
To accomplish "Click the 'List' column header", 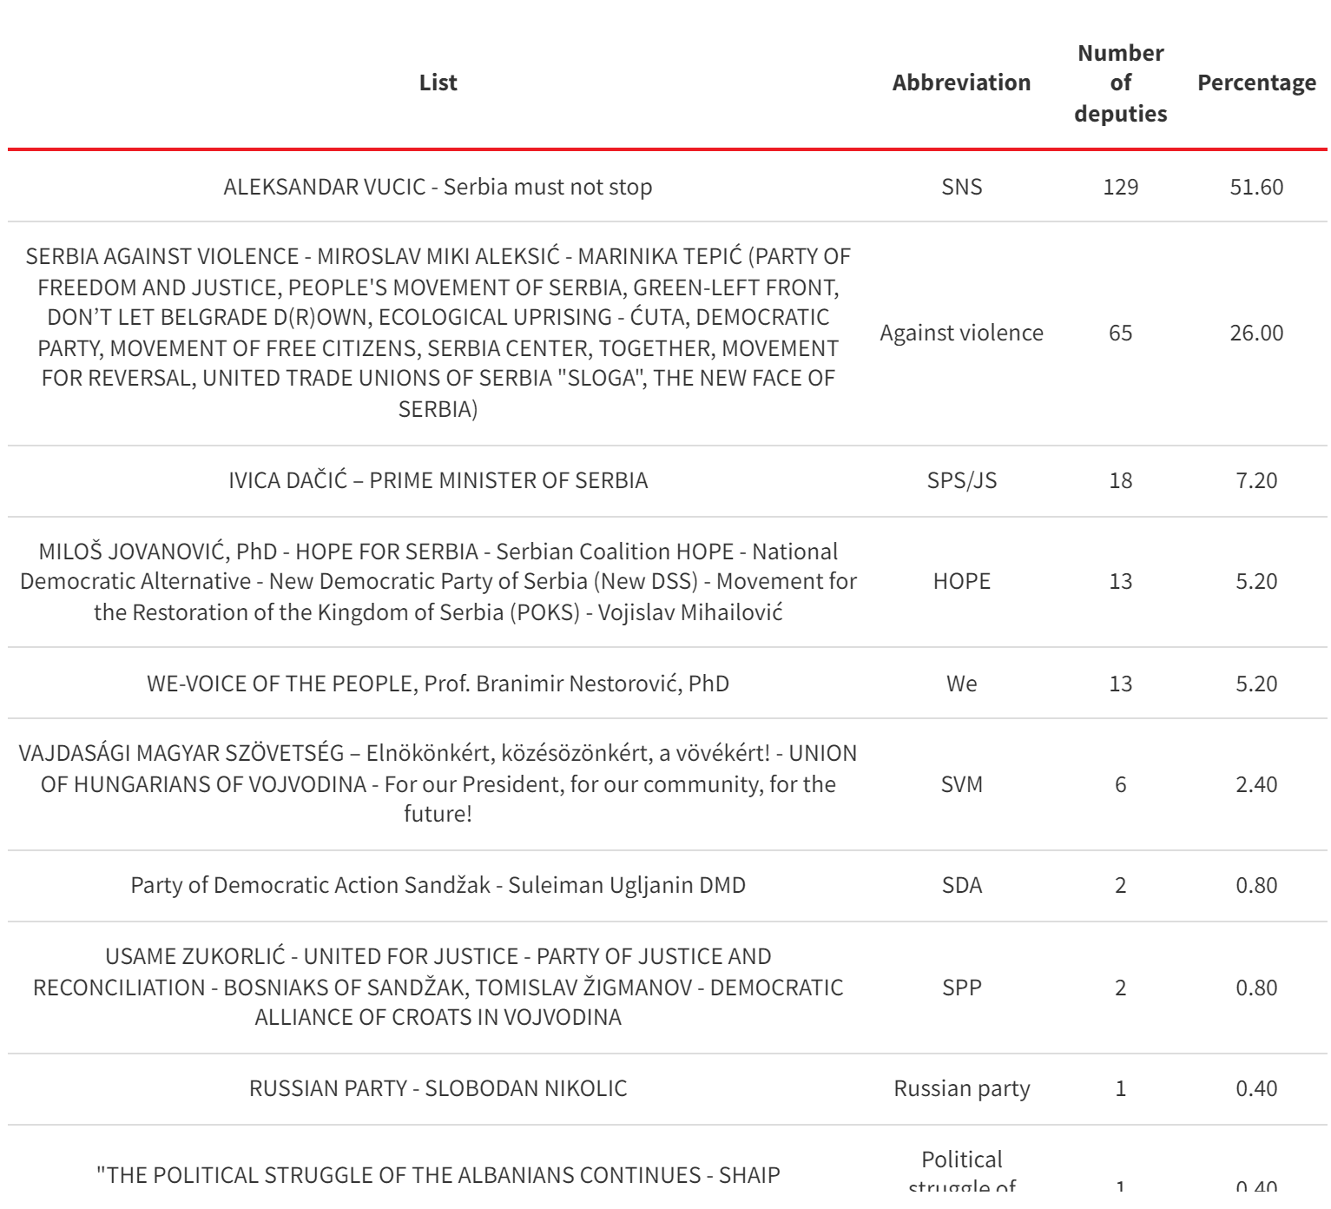I will click(x=438, y=83).
